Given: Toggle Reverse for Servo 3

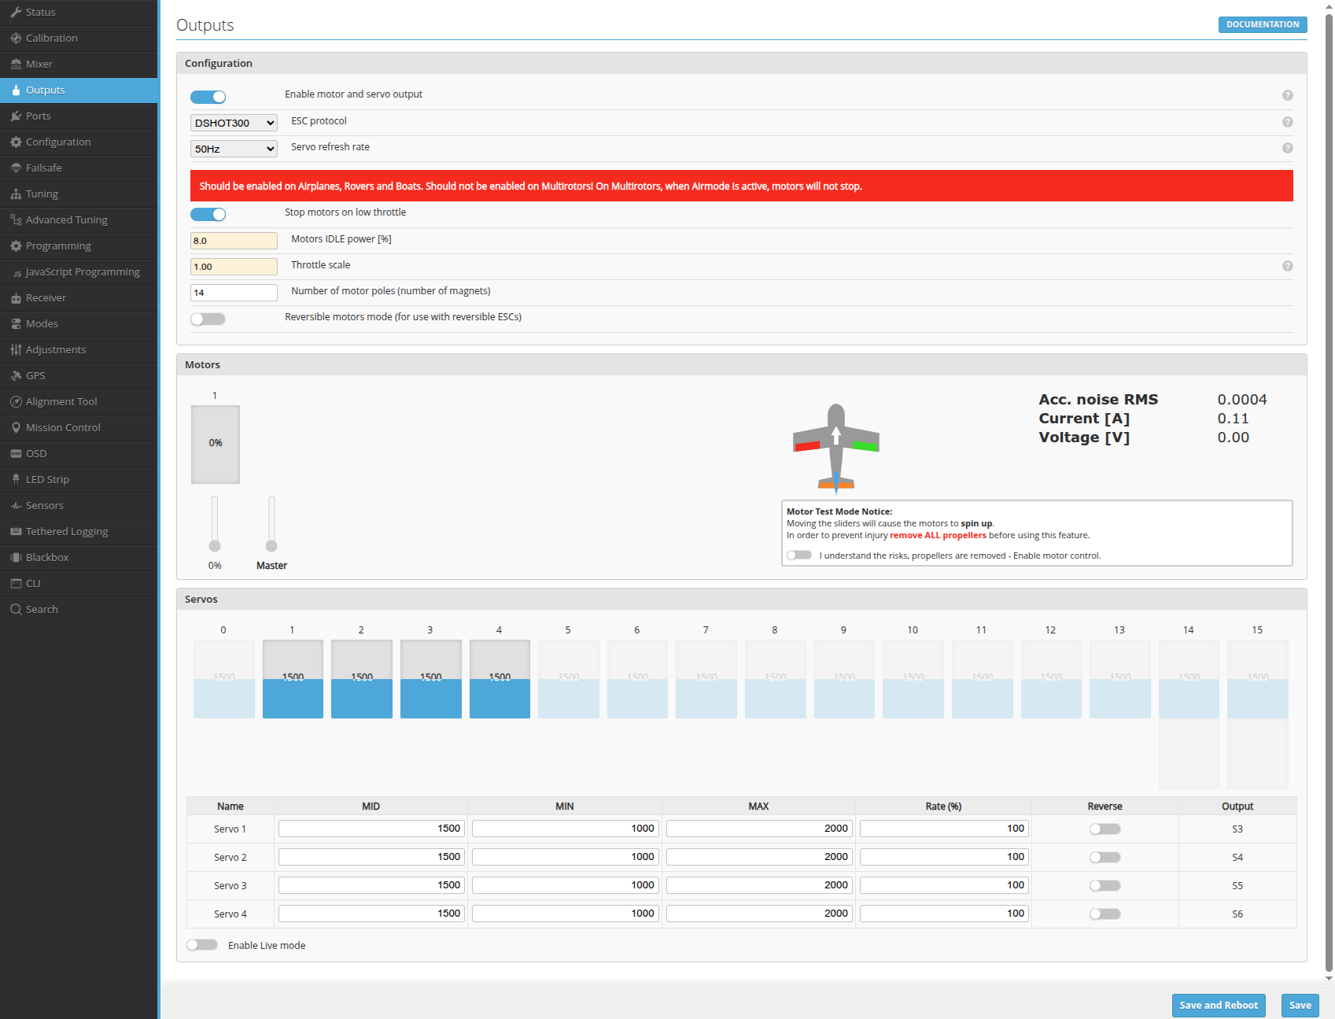Looking at the screenshot, I should [x=1105, y=885].
